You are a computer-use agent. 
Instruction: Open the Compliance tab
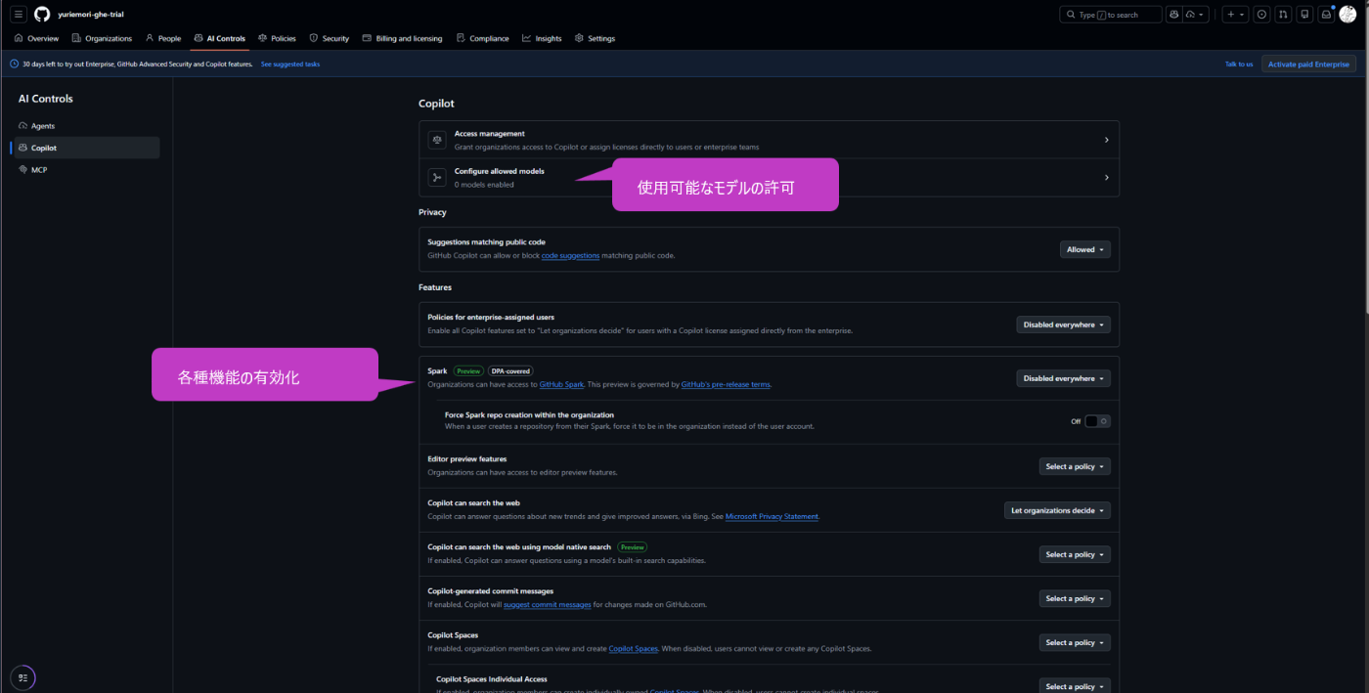click(x=482, y=38)
